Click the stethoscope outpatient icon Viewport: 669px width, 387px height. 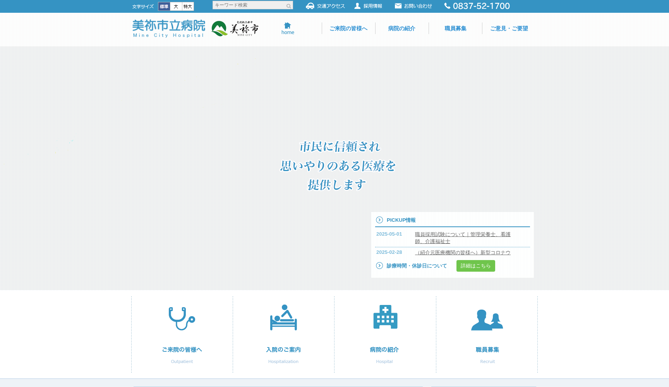click(x=182, y=319)
